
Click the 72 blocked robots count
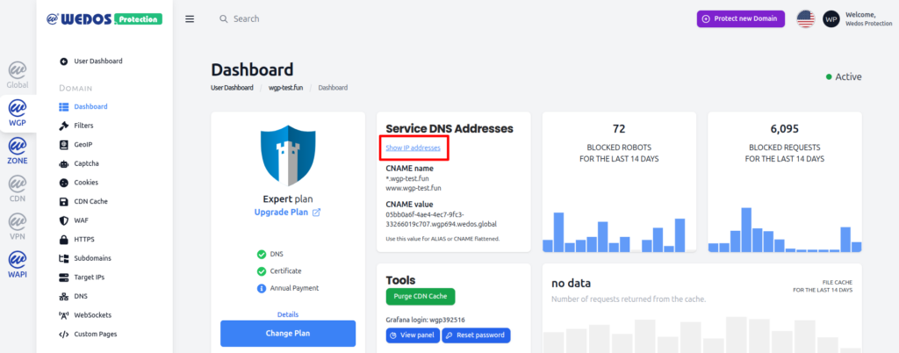tap(619, 129)
